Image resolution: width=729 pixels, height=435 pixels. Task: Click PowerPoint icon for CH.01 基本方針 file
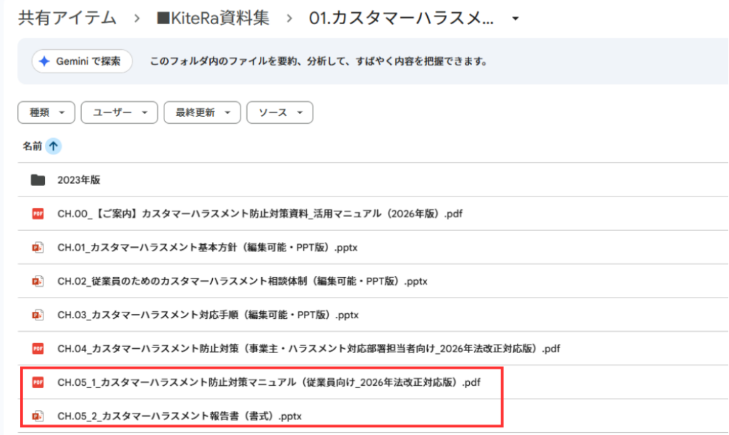coord(38,247)
